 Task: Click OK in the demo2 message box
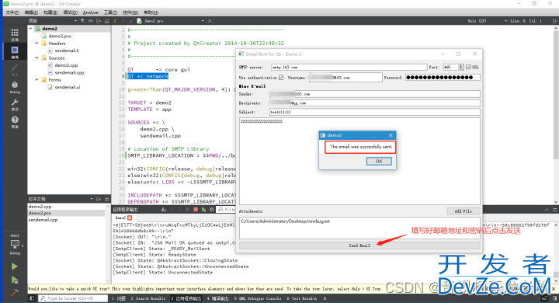point(379,162)
